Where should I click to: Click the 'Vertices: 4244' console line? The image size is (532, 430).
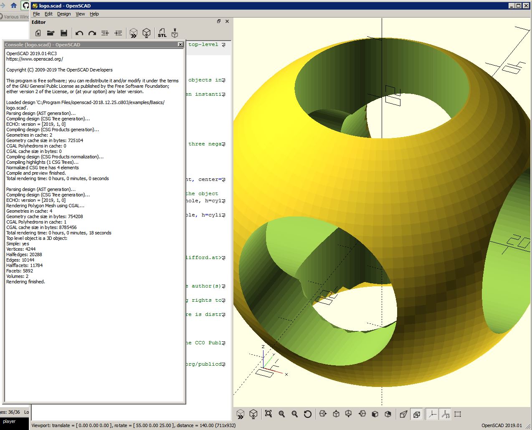click(x=21, y=249)
